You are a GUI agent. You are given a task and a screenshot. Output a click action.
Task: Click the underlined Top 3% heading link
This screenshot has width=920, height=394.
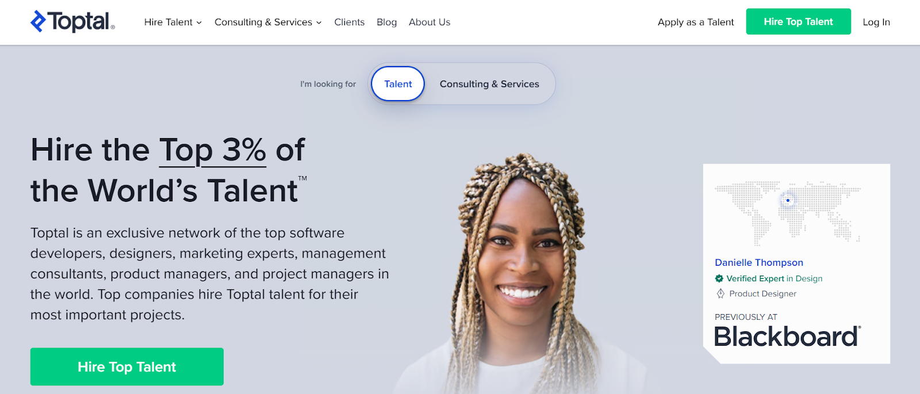pyautogui.click(x=212, y=150)
